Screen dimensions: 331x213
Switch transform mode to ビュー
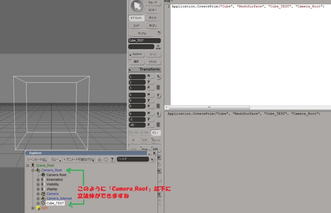coord(156,133)
